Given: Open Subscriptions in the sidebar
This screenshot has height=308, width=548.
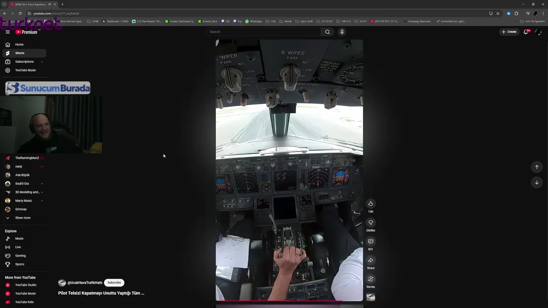Looking at the screenshot, I should pos(24,62).
